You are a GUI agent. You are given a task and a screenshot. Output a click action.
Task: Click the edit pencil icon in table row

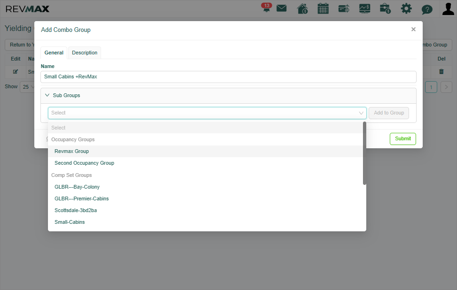(x=16, y=71)
